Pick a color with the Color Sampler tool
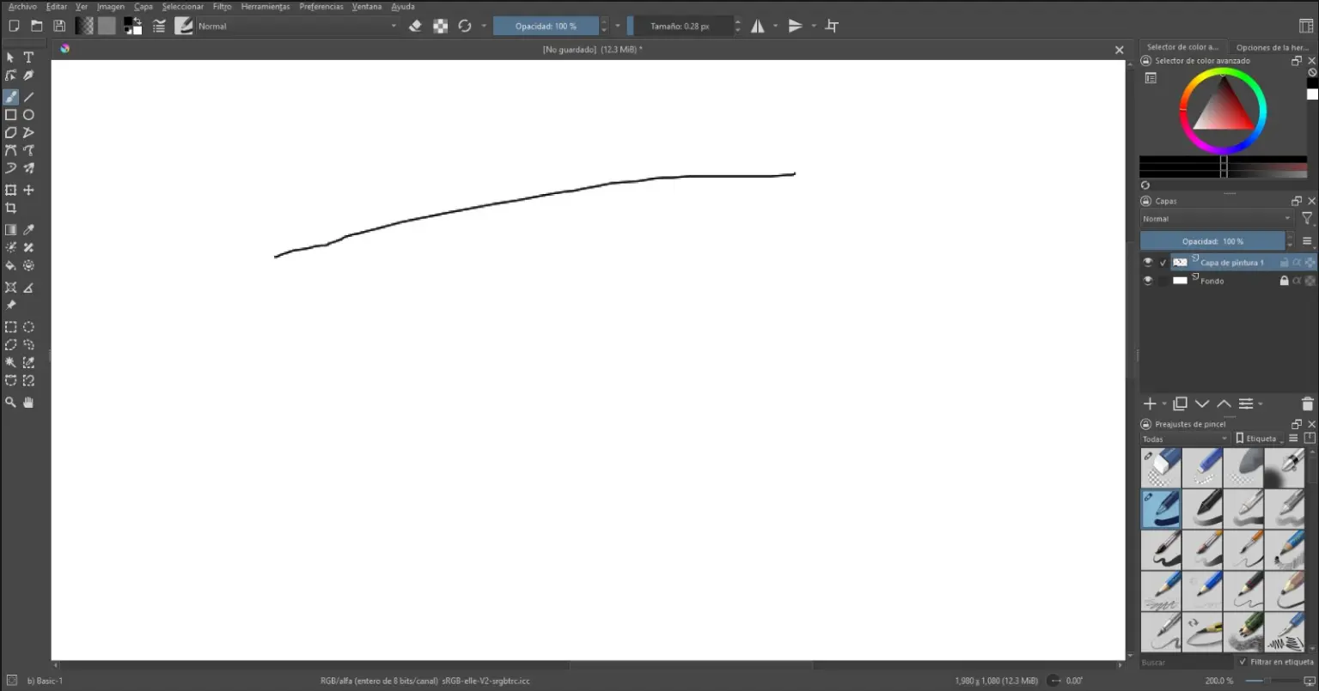 (x=28, y=229)
